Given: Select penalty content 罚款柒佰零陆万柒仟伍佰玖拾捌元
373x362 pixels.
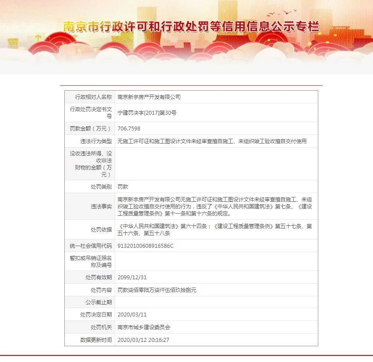Looking at the screenshot, I should coord(157,290).
